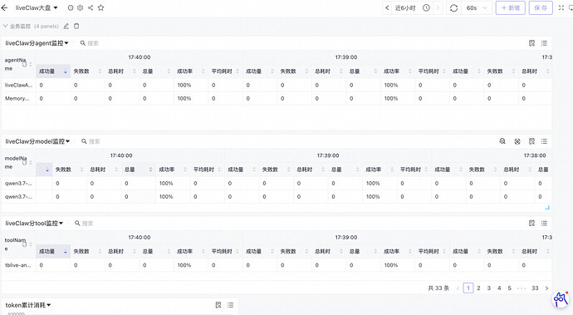Go to page 5 in tool监控 pagination
This screenshot has height=315, width=573.
click(509, 288)
